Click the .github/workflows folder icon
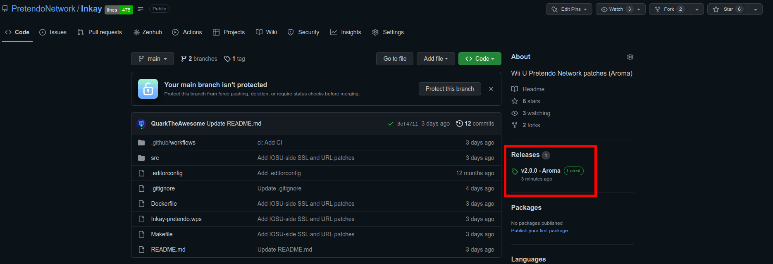773x264 pixels. pos(141,143)
